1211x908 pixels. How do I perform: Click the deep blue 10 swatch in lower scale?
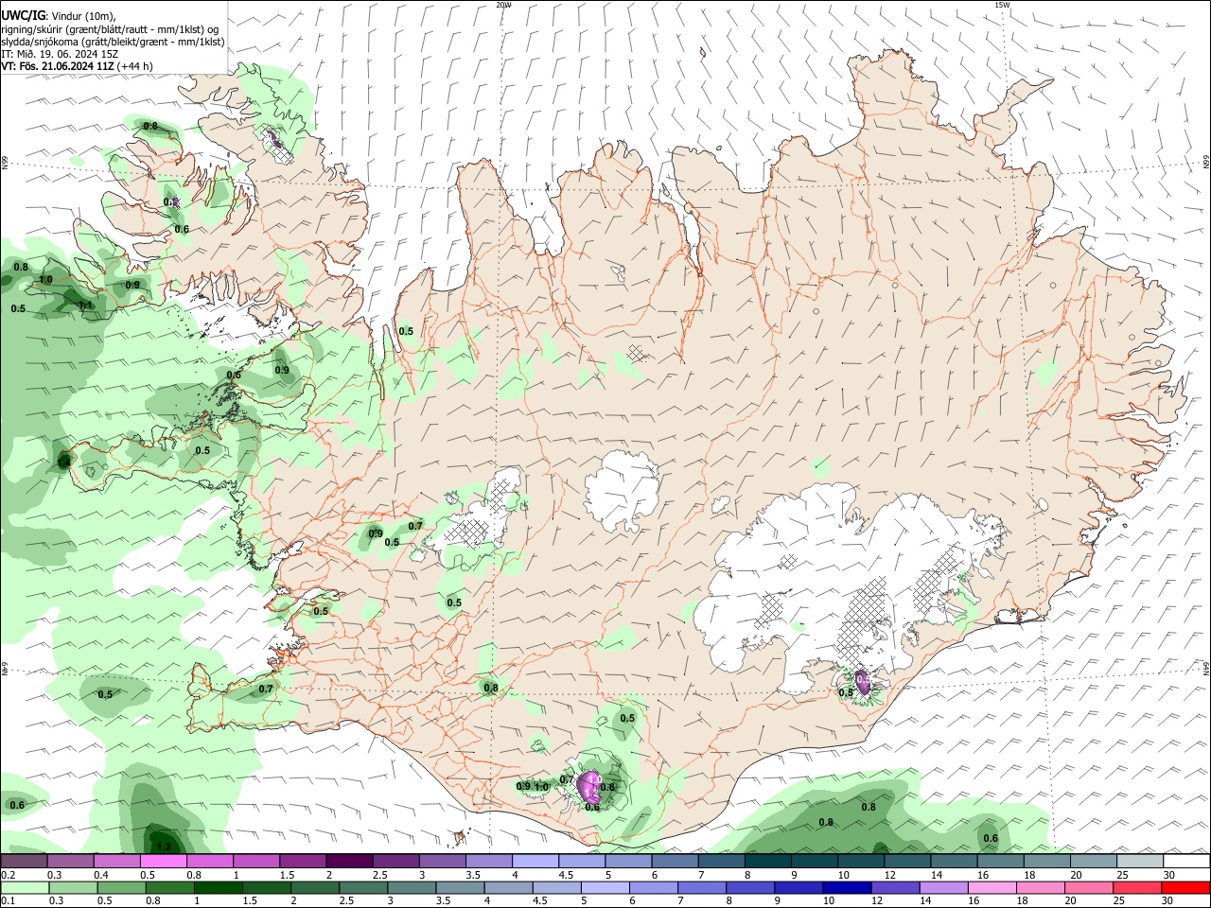pos(847,887)
